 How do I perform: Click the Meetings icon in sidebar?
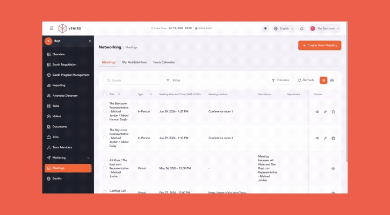click(49, 168)
